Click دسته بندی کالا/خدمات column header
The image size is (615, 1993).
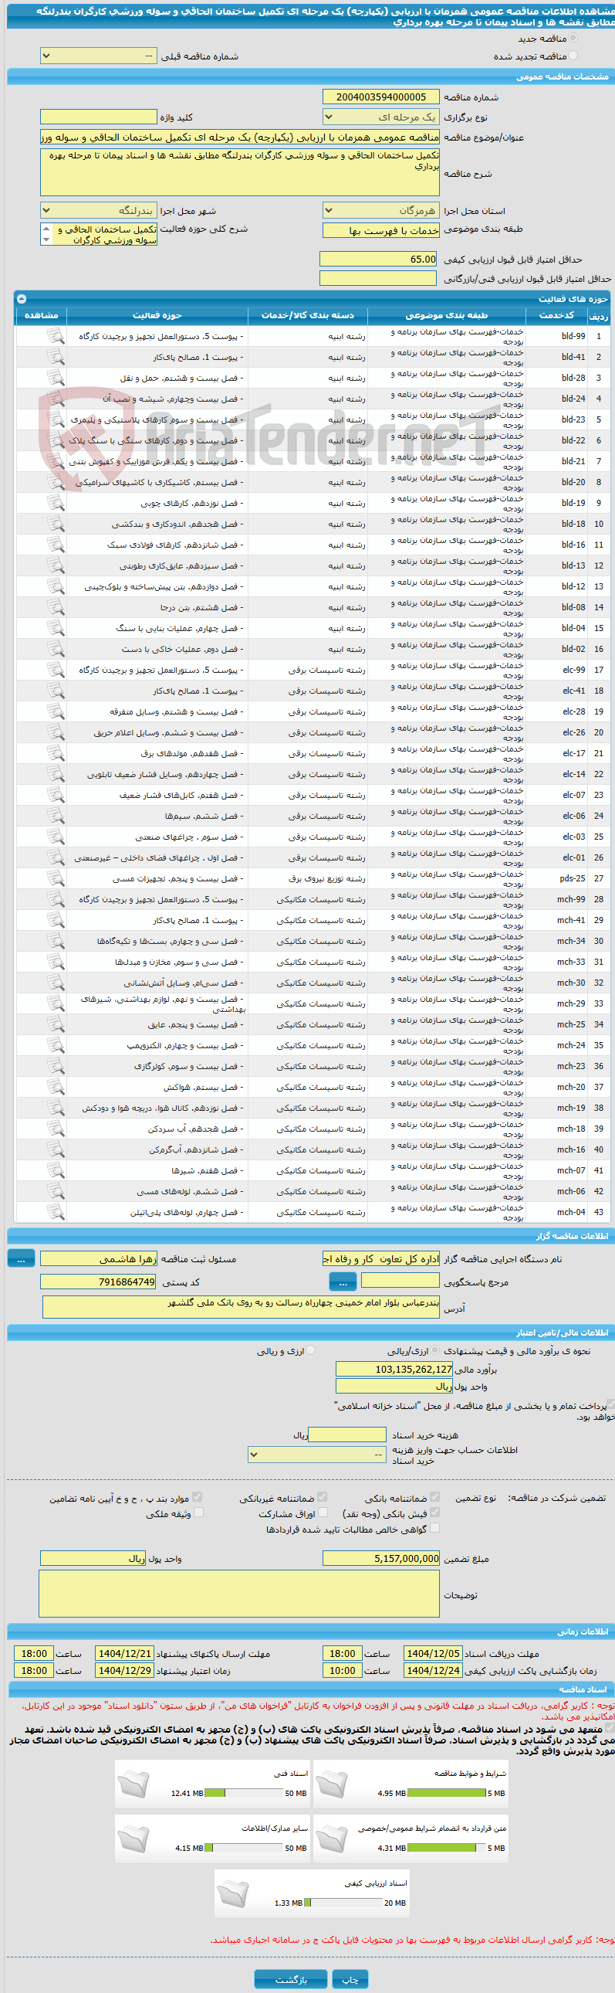pyautogui.click(x=307, y=315)
